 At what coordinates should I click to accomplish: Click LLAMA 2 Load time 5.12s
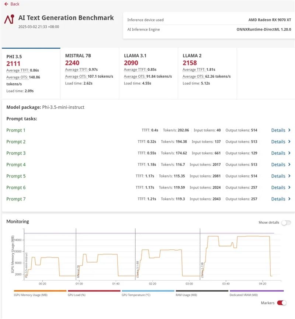tap(196, 83)
